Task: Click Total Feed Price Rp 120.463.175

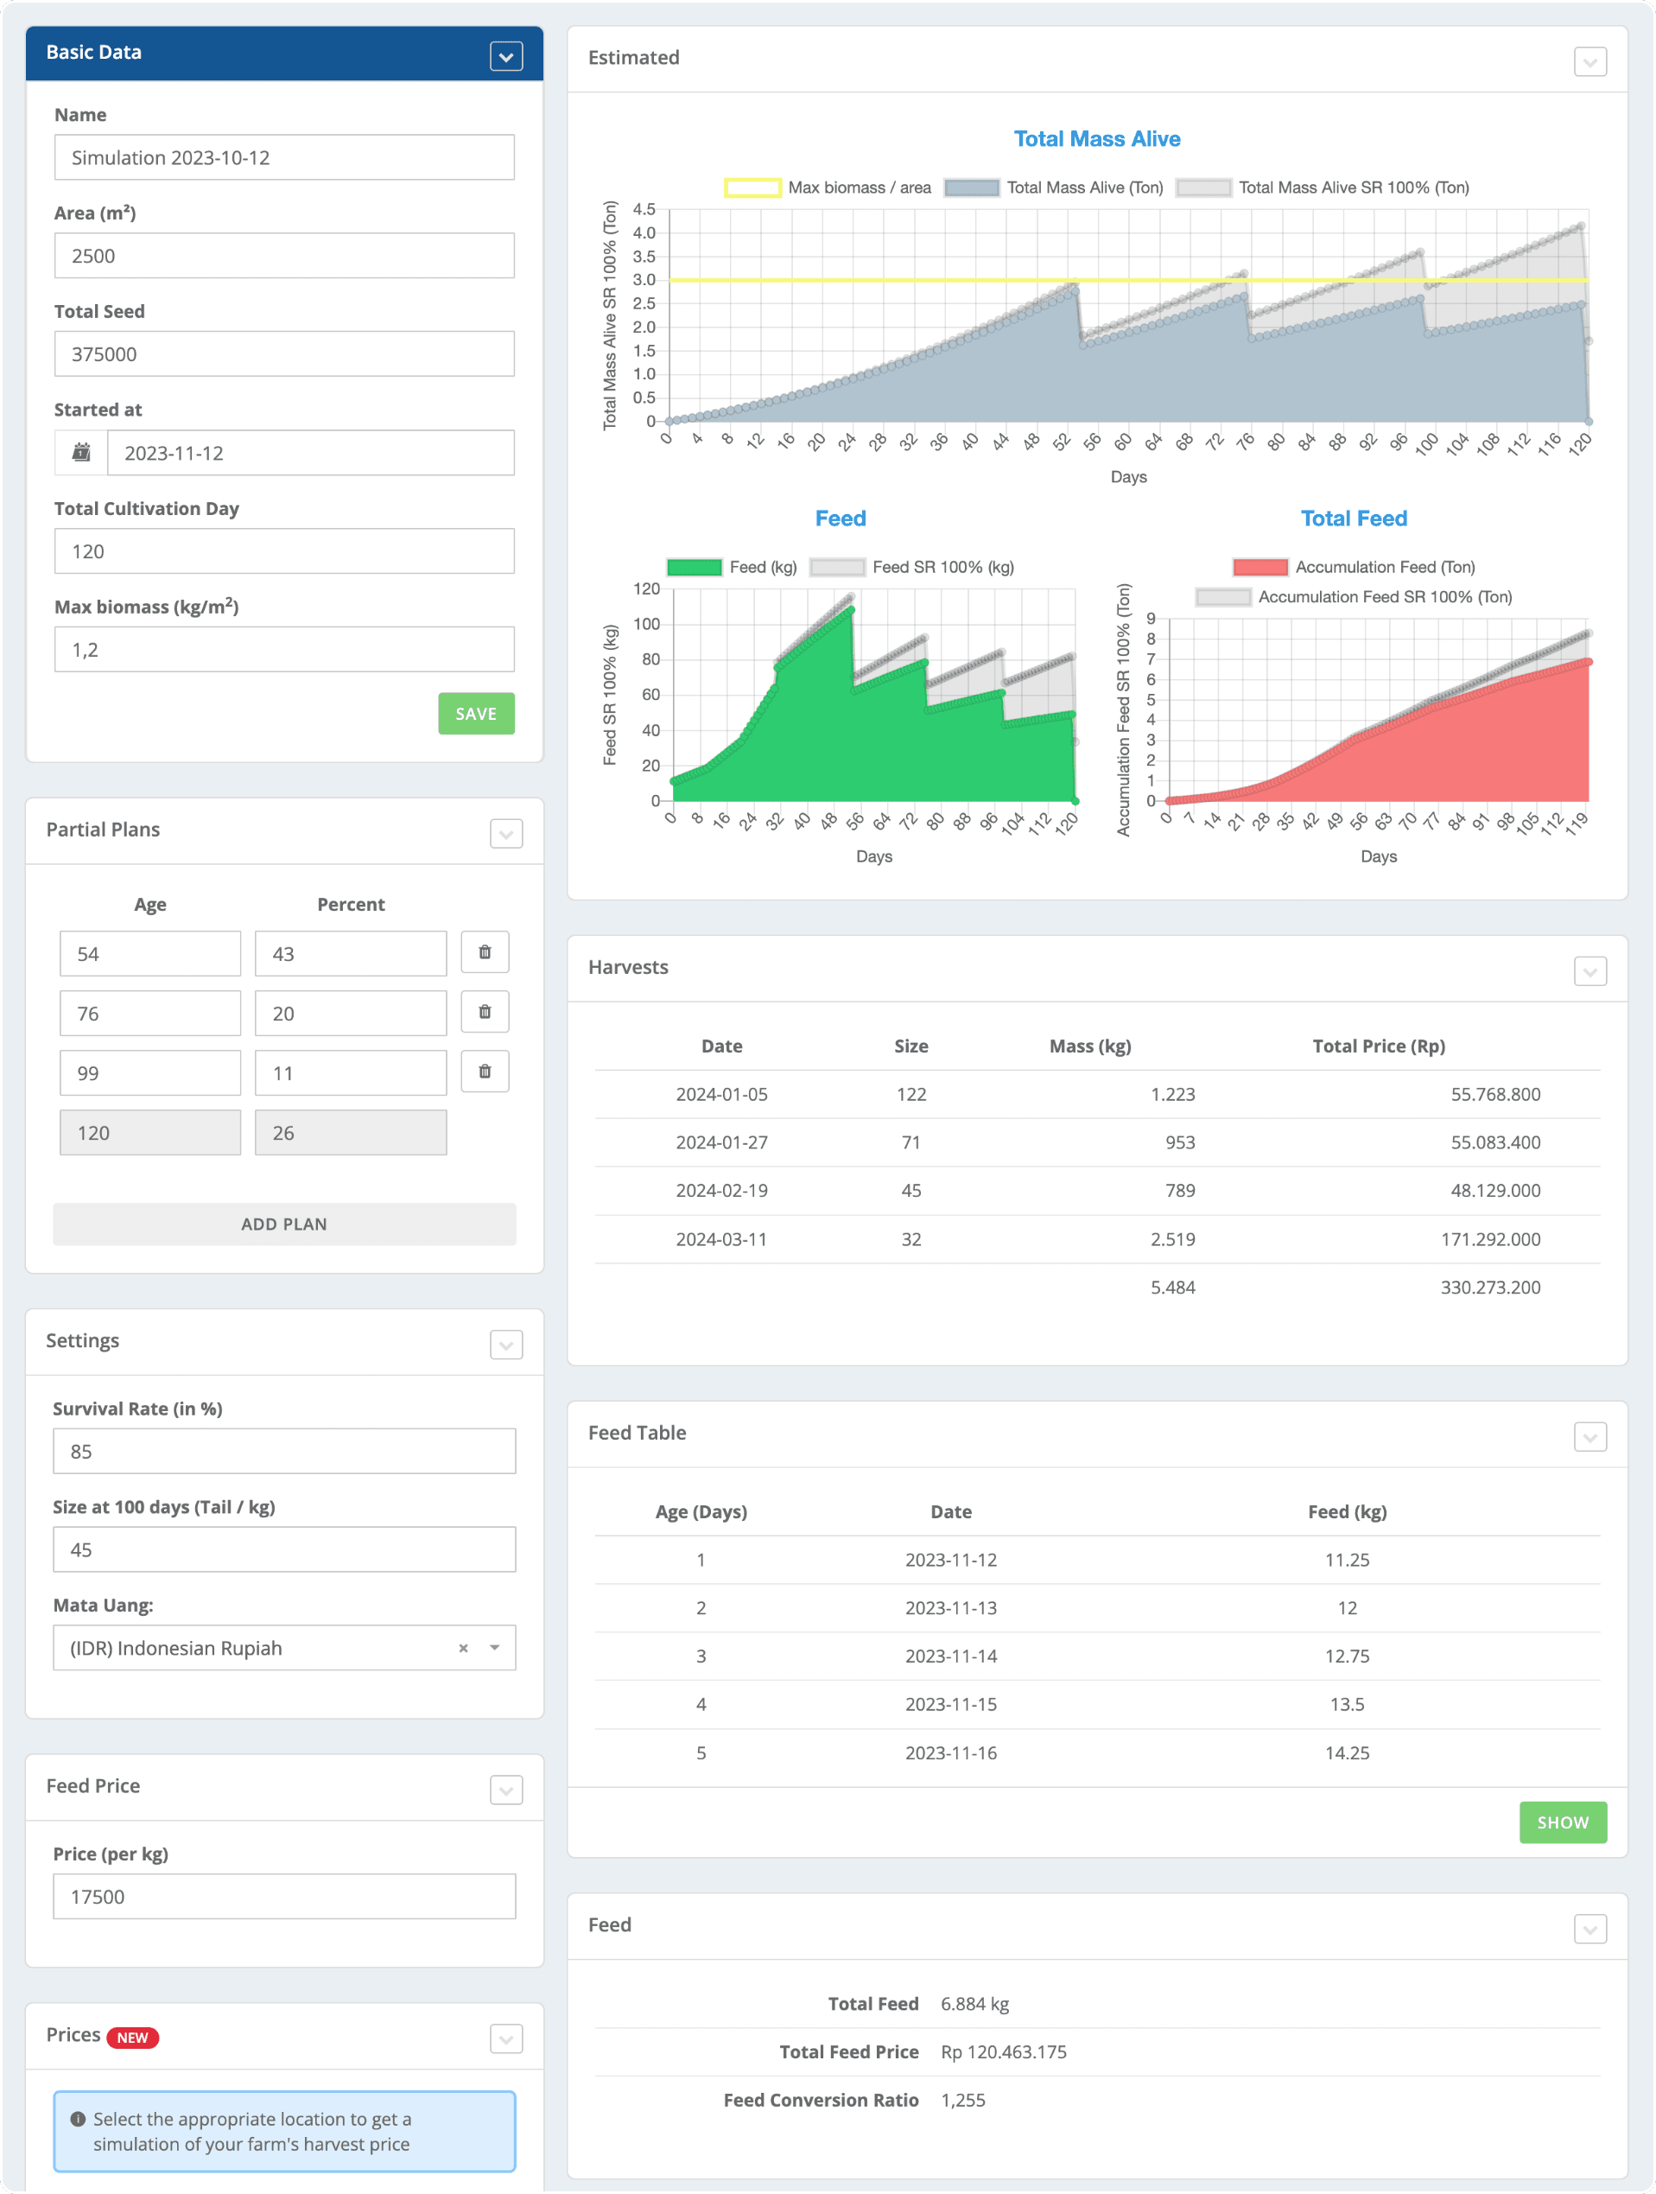Action: coord(1003,2051)
